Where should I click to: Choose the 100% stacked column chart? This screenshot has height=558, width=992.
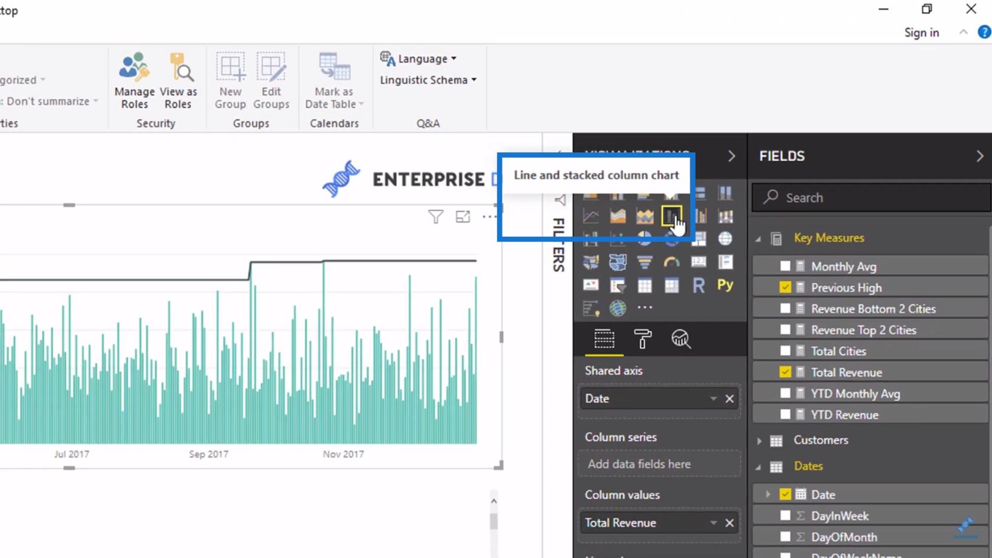pyautogui.click(x=726, y=193)
